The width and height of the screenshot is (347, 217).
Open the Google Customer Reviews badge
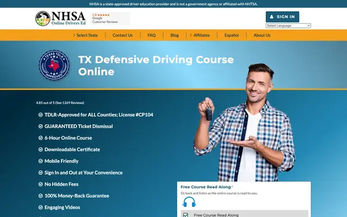tap(110, 18)
